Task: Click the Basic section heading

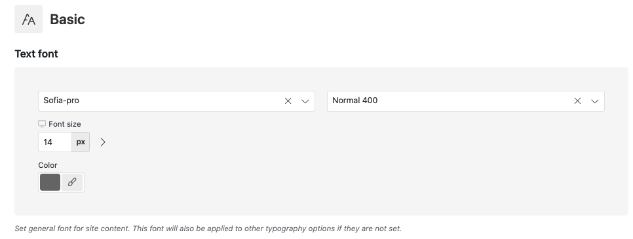Action: coord(67,20)
